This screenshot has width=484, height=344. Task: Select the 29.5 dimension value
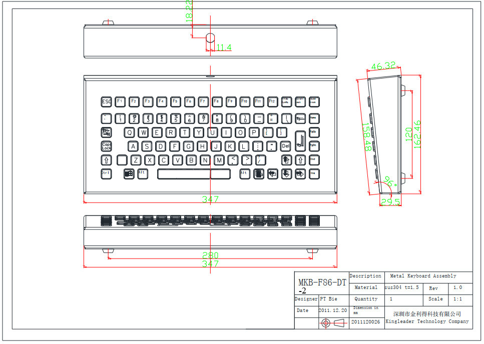pos(390,202)
